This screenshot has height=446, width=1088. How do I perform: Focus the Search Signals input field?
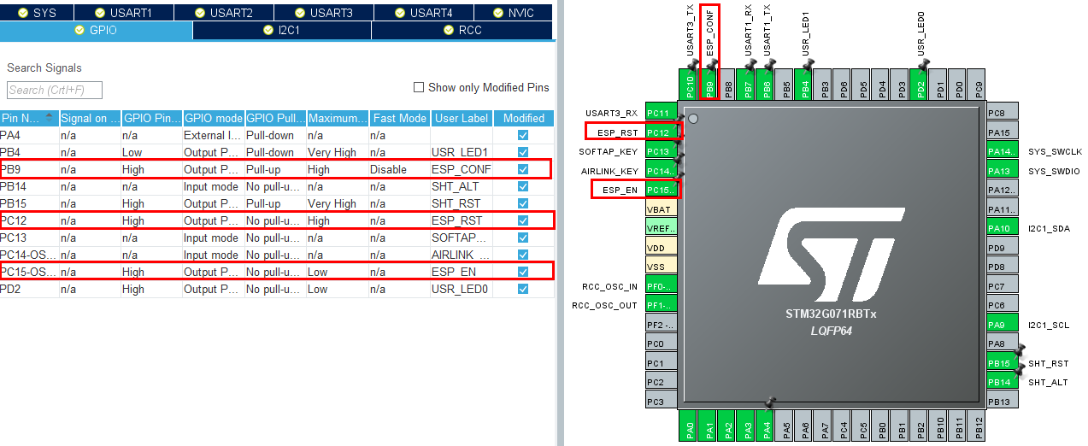[x=55, y=90]
